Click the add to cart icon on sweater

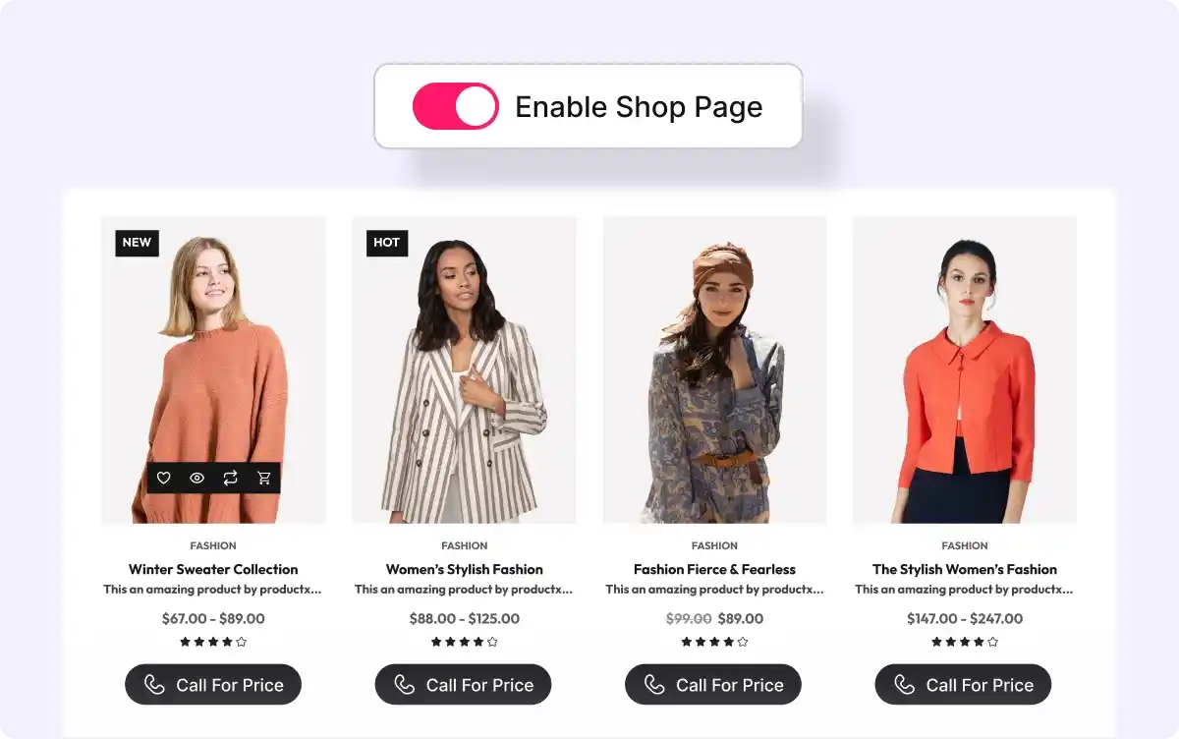[264, 478]
